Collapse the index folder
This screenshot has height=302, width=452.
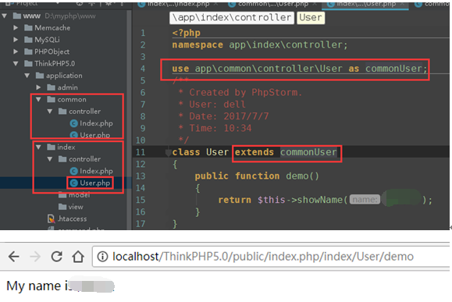(x=38, y=147)
